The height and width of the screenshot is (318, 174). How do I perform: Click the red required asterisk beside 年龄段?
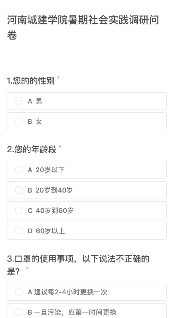tap(60, 147)
